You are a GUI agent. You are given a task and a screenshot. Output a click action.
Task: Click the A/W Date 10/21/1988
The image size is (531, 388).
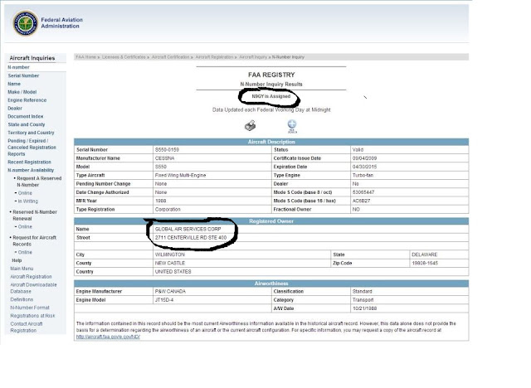point(364,308)
